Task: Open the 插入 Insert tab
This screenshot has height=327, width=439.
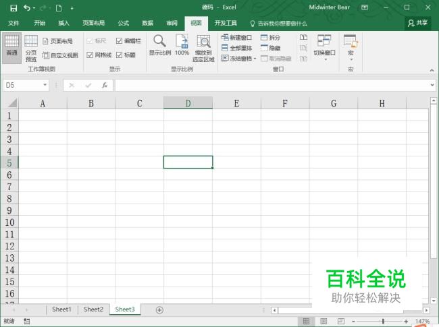Action: coord(63,23)
